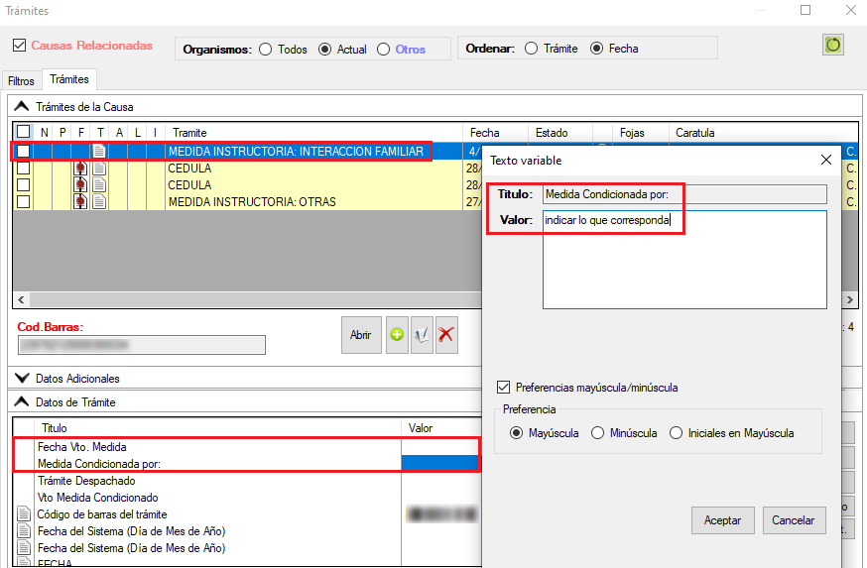Click the sign document icon beside Abrir
This screenshot has height=568, width=867.
[422, 335]
